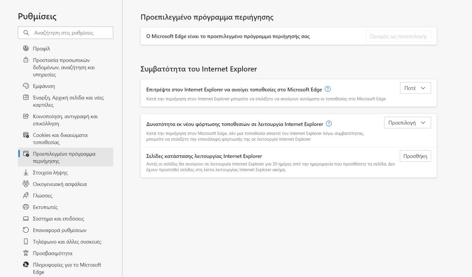Click the Microsoft Edge logo icon
The image size is (472, 277).
pyautogui.click(x=26, y=264)
